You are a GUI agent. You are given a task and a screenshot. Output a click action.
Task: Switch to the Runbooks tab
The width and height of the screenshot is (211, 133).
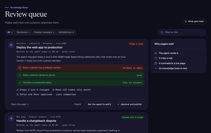[23, 32]
